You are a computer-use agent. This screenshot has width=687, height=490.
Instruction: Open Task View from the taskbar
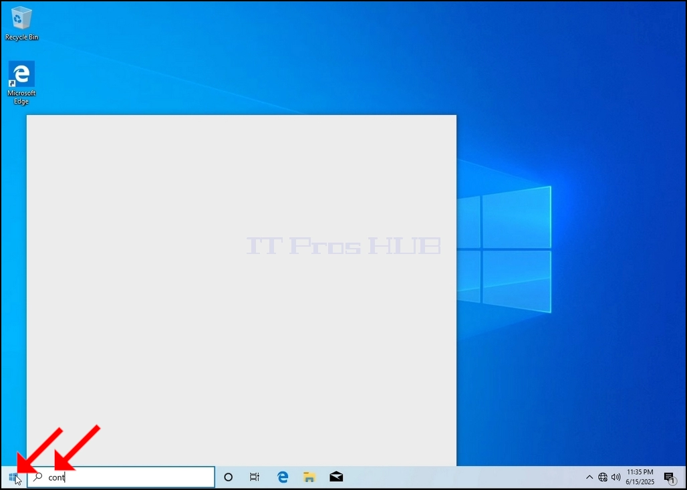point(255,477)
